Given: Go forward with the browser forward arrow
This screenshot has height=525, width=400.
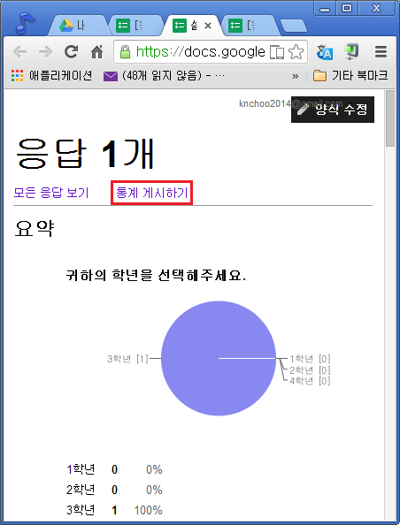Looking at the screenshot, I should click(x=45, y=52).
